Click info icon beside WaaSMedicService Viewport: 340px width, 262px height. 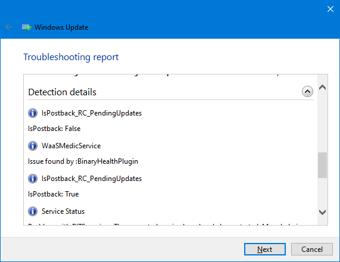pos(33,146)
